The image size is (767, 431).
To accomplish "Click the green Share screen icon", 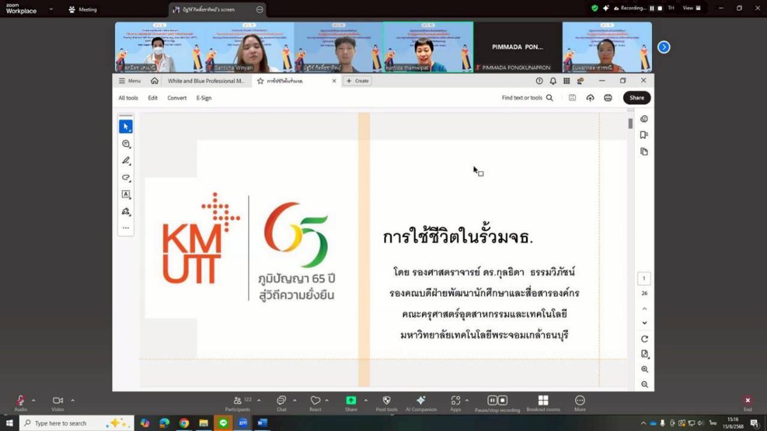I will coord(351,400).
